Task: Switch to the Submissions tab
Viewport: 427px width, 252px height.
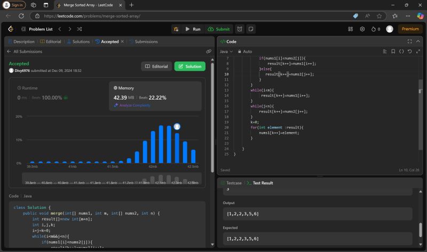Action: pyautogui.click(x=144, y=42)
